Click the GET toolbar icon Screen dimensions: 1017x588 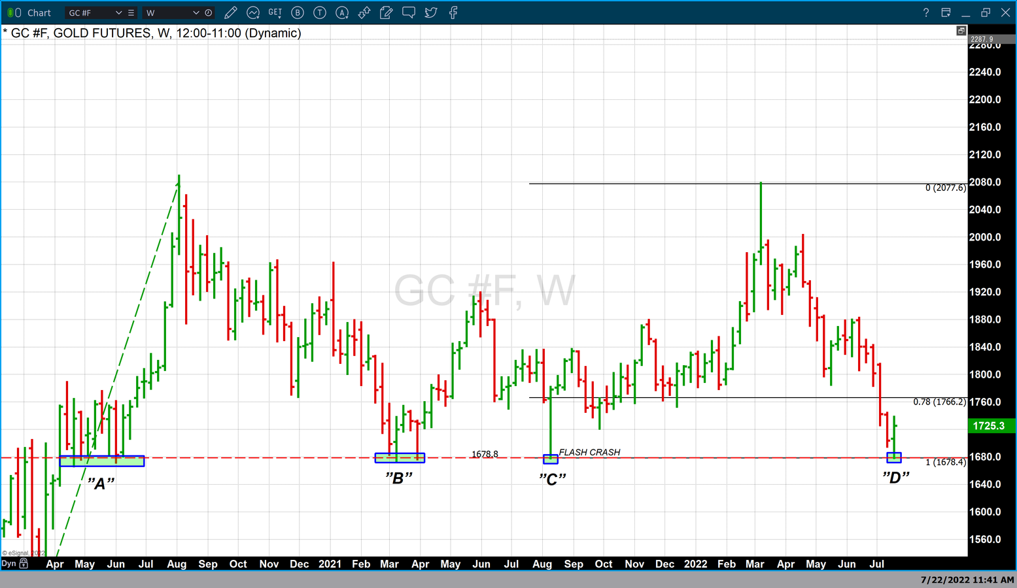tap(275, 12)
